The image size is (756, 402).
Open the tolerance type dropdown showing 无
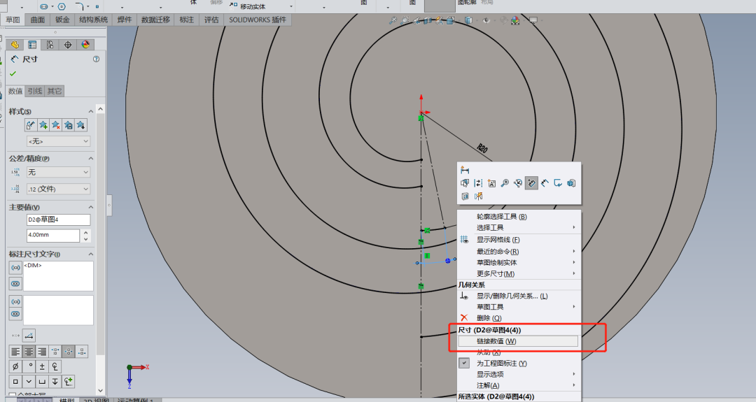point(58,172)
